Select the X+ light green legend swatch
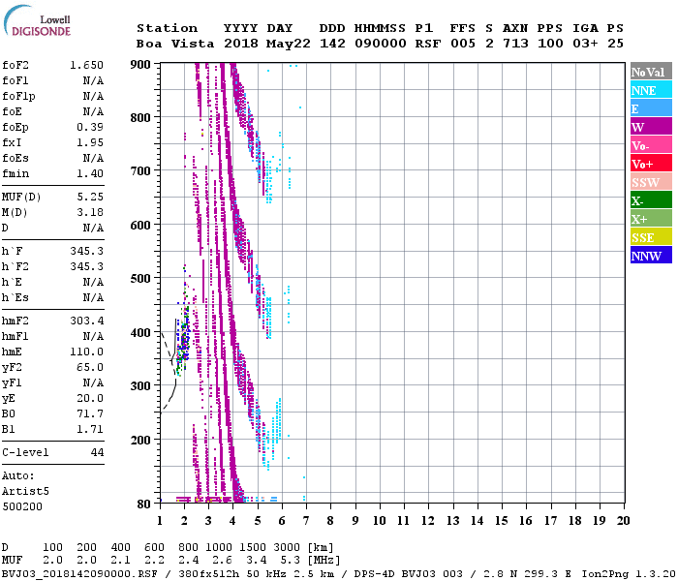 pos(651,219)
